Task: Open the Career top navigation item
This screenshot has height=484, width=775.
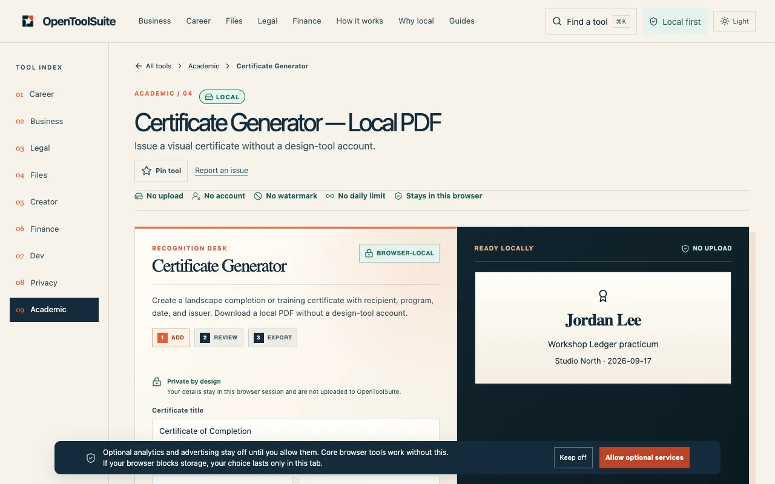Action: (x=199, y=21)
